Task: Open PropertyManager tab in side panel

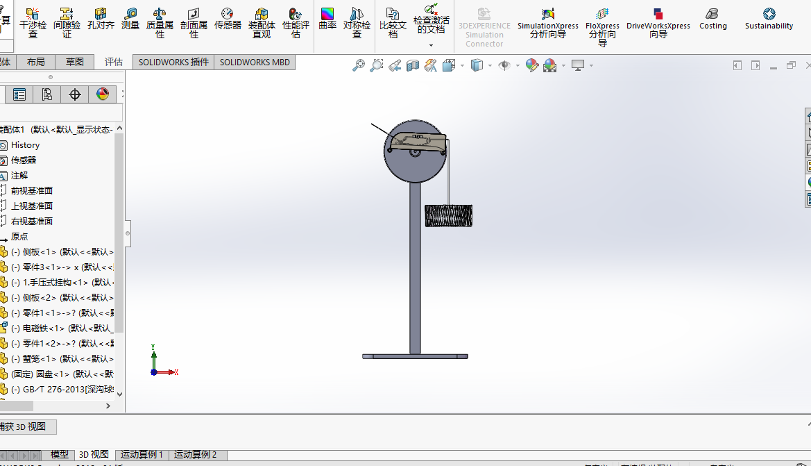Action: click(x=19, y=94)
